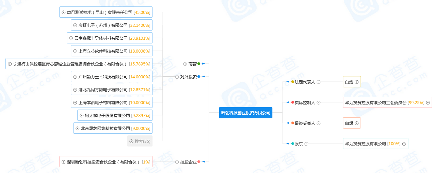Image resolution: width=437 pixels, height=173 pixels.
Task: Click the blue arrow before 法定代表人
Action: (288, 82)
